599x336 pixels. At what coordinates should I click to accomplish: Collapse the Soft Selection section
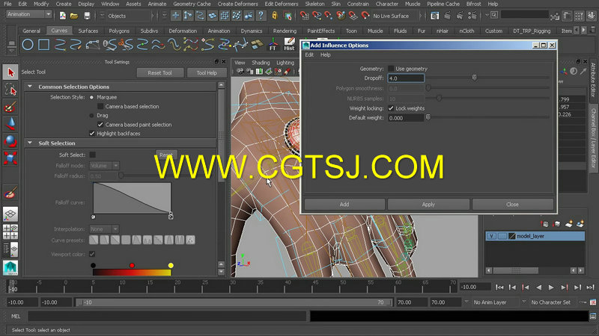(x=30, y=143)
